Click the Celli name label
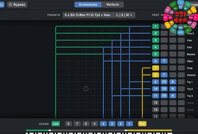This screenshot has width=198, height=134. (x=189, y=47)
